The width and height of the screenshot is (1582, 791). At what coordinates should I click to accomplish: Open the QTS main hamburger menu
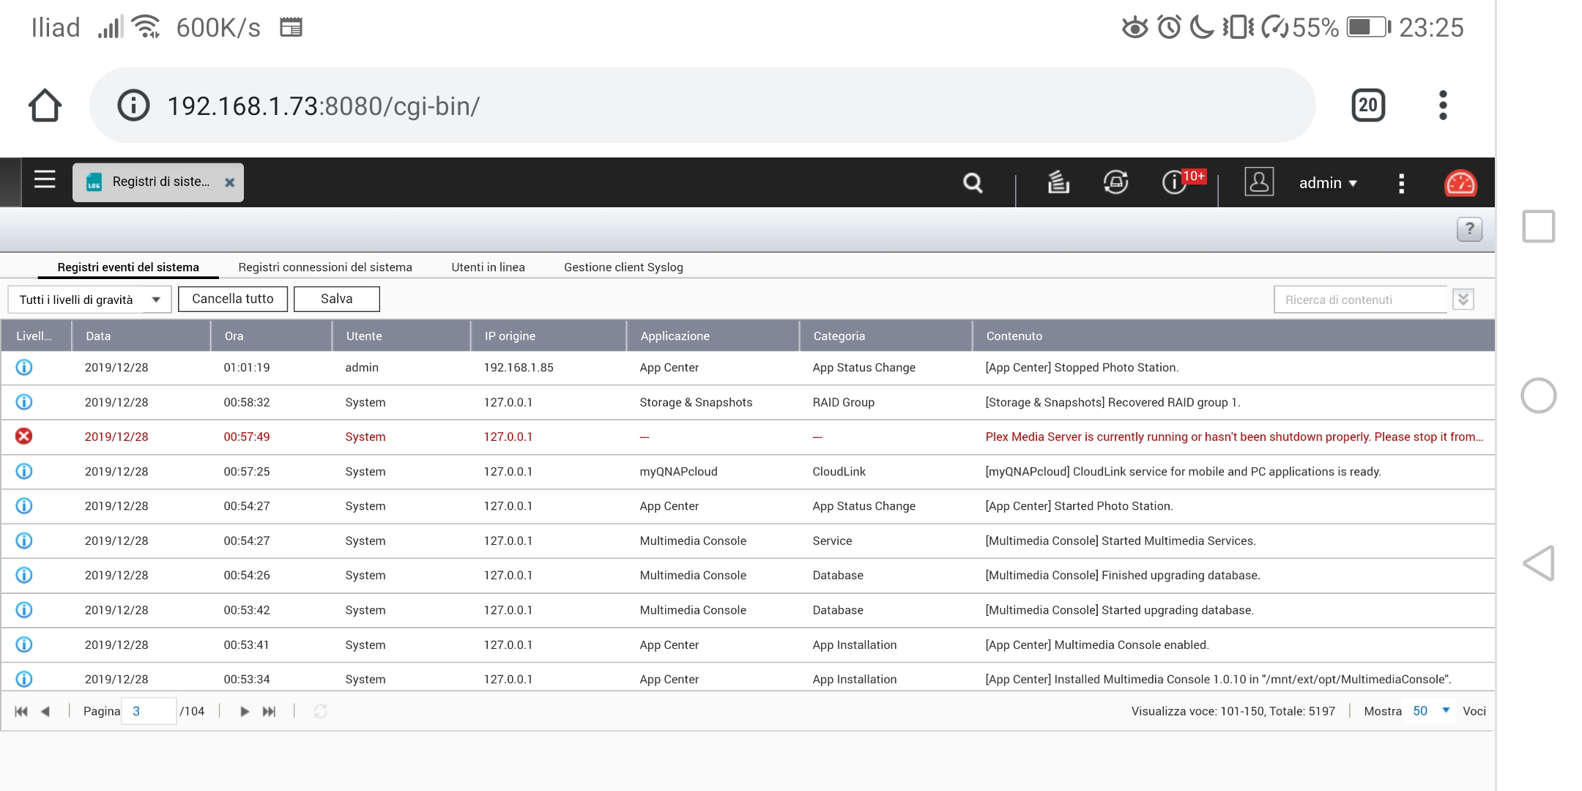(x=45, y=180)
